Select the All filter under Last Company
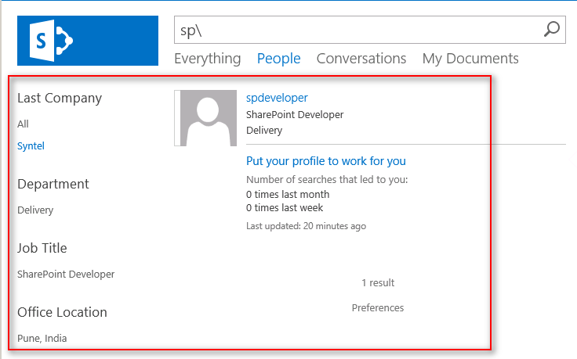 pos(24,124)
